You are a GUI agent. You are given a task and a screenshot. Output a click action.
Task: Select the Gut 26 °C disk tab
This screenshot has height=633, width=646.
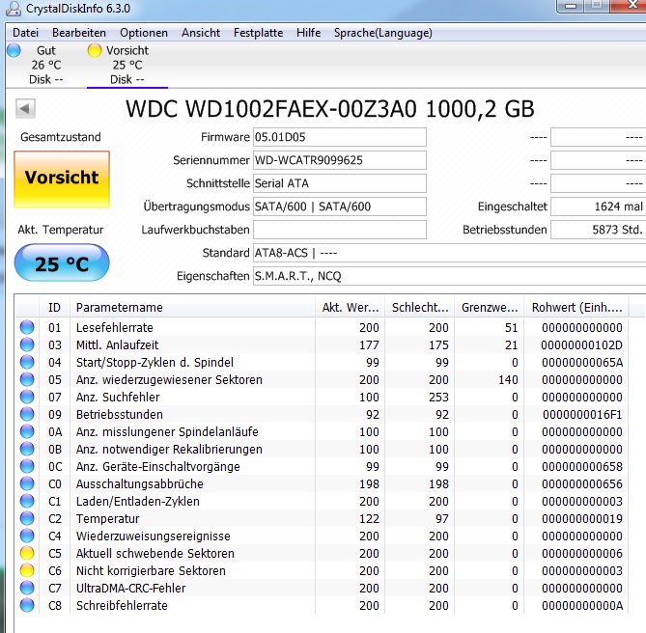45,65
